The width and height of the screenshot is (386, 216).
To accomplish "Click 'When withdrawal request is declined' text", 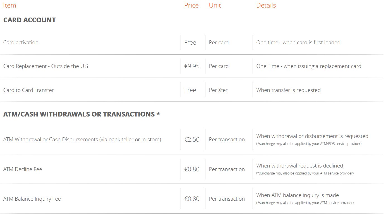I will (x=300, y=166).
